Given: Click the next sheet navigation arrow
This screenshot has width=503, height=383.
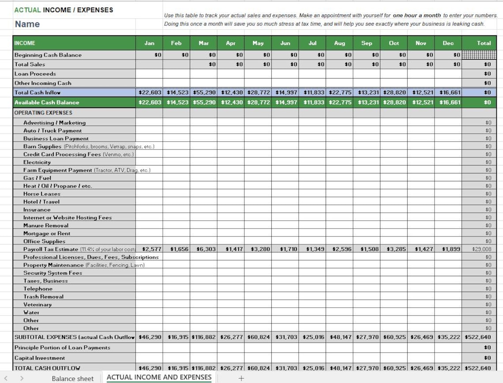Looking at the screenshot, I should coord(21,379).
